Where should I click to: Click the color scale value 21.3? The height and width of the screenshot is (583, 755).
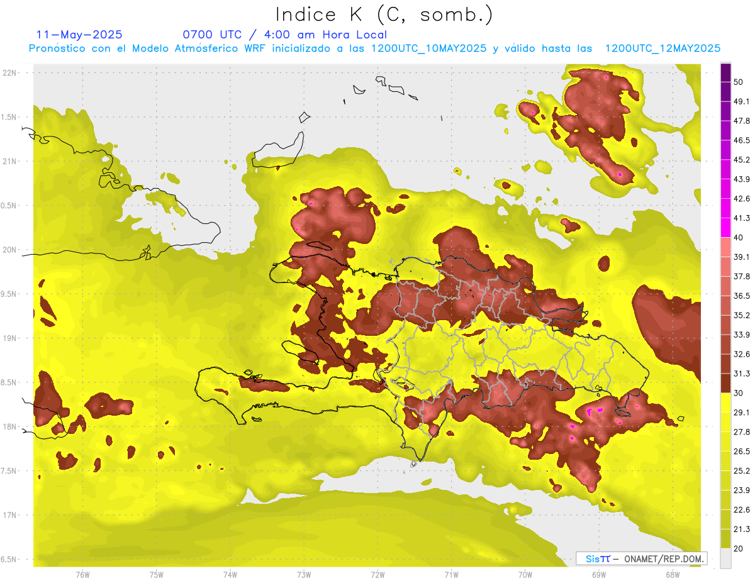coord(741,529)
